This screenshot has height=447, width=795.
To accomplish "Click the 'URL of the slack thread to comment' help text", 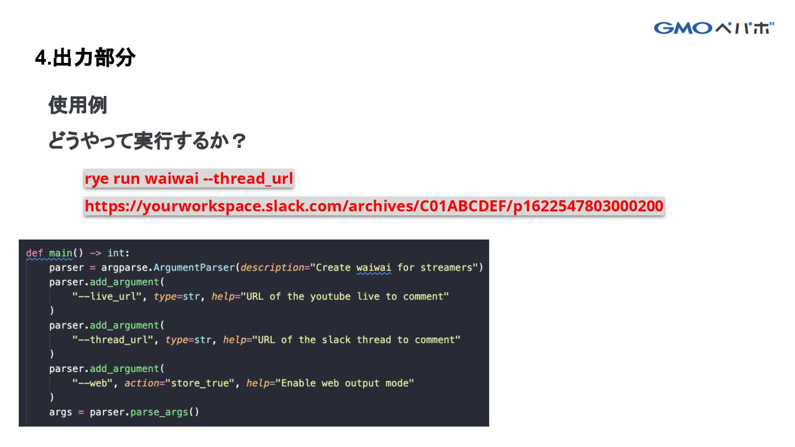I will tap(356, 340).
